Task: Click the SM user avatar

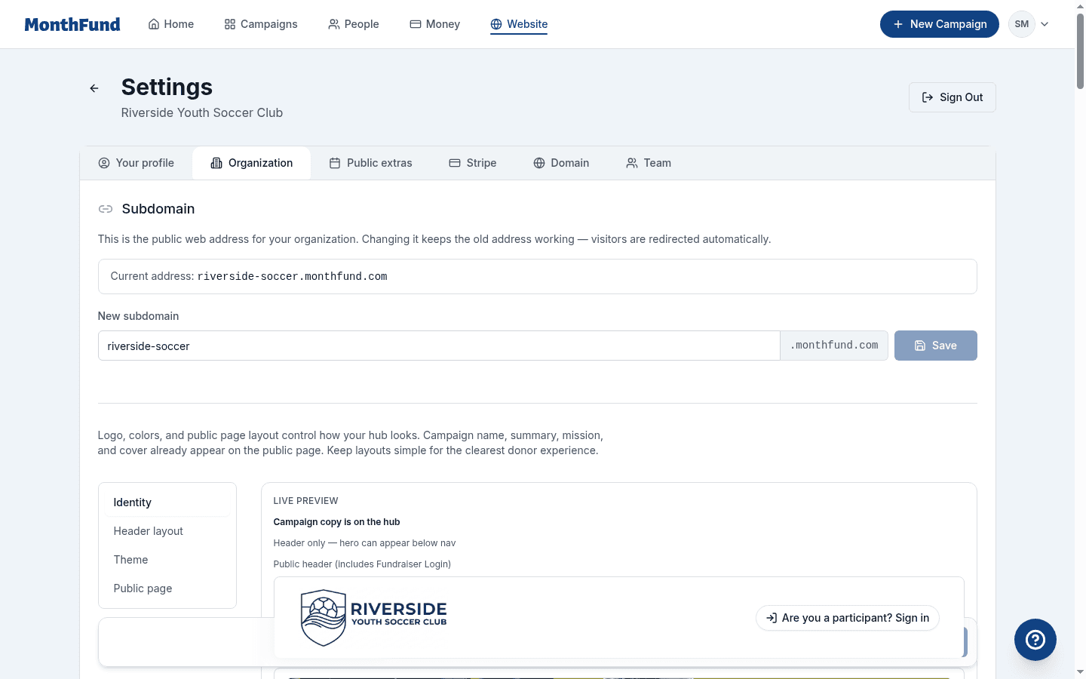Action: [x=1022, y=24]
